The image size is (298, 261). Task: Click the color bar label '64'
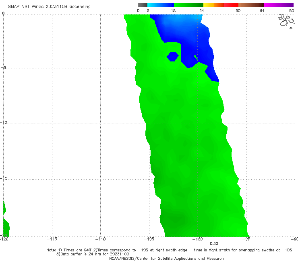tap(262, 10)
